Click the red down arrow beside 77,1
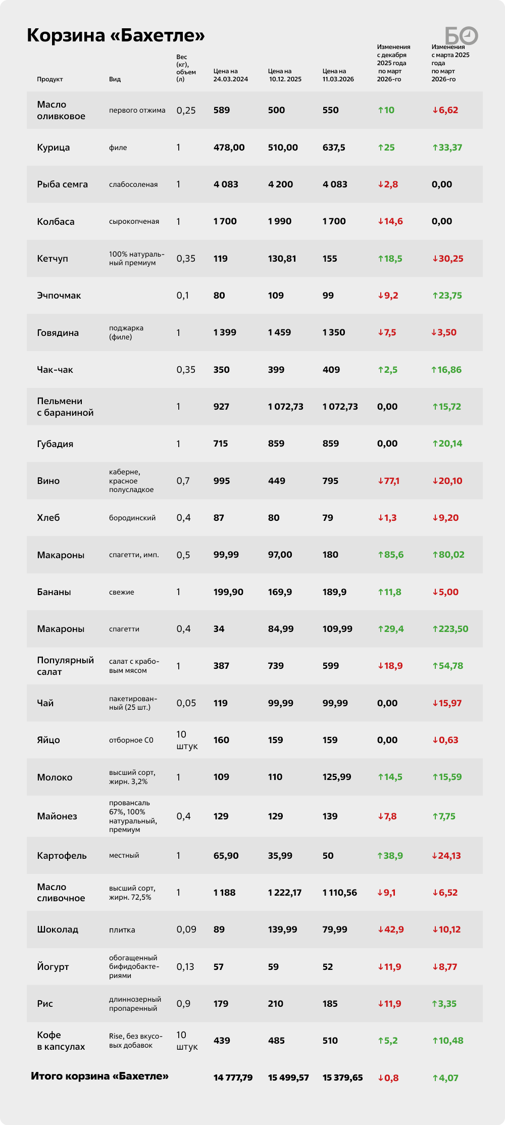The image size is (505, 1125). (380, 481)
